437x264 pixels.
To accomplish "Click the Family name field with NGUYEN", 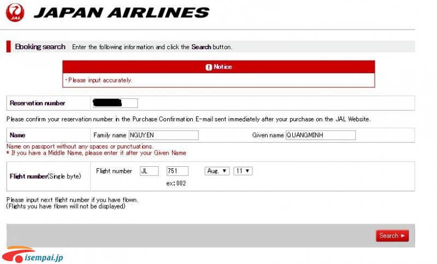I will tap(163, 135).
